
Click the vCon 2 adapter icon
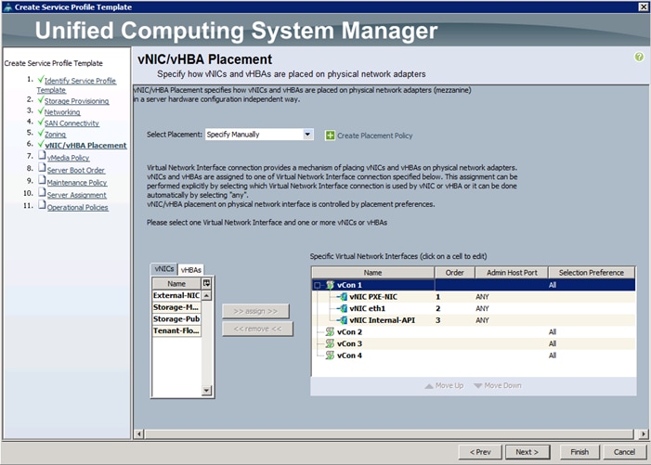click(330, 332)
